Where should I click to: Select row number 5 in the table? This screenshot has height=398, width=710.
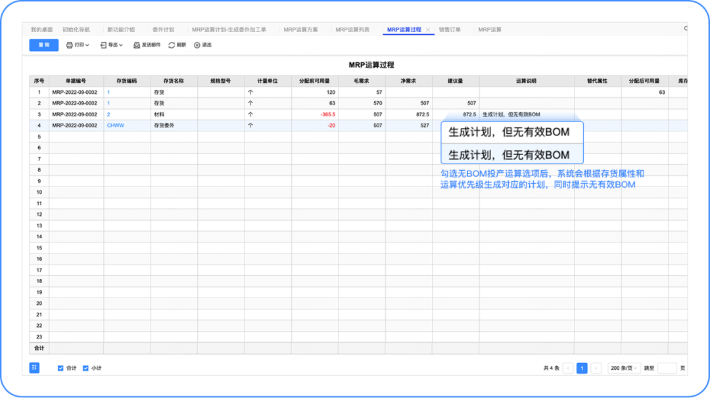(x=39, y=137)
